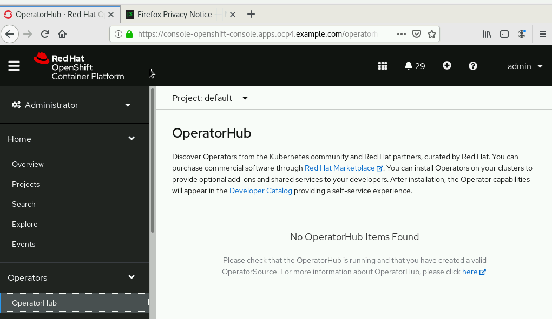Screen dimensions: 552x319
Task: Follow the Red Hat Marketplace link
Action: point(340,168)
